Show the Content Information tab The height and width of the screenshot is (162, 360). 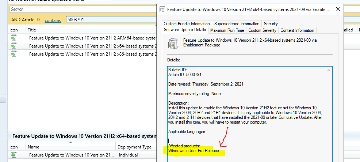(297, 30)
